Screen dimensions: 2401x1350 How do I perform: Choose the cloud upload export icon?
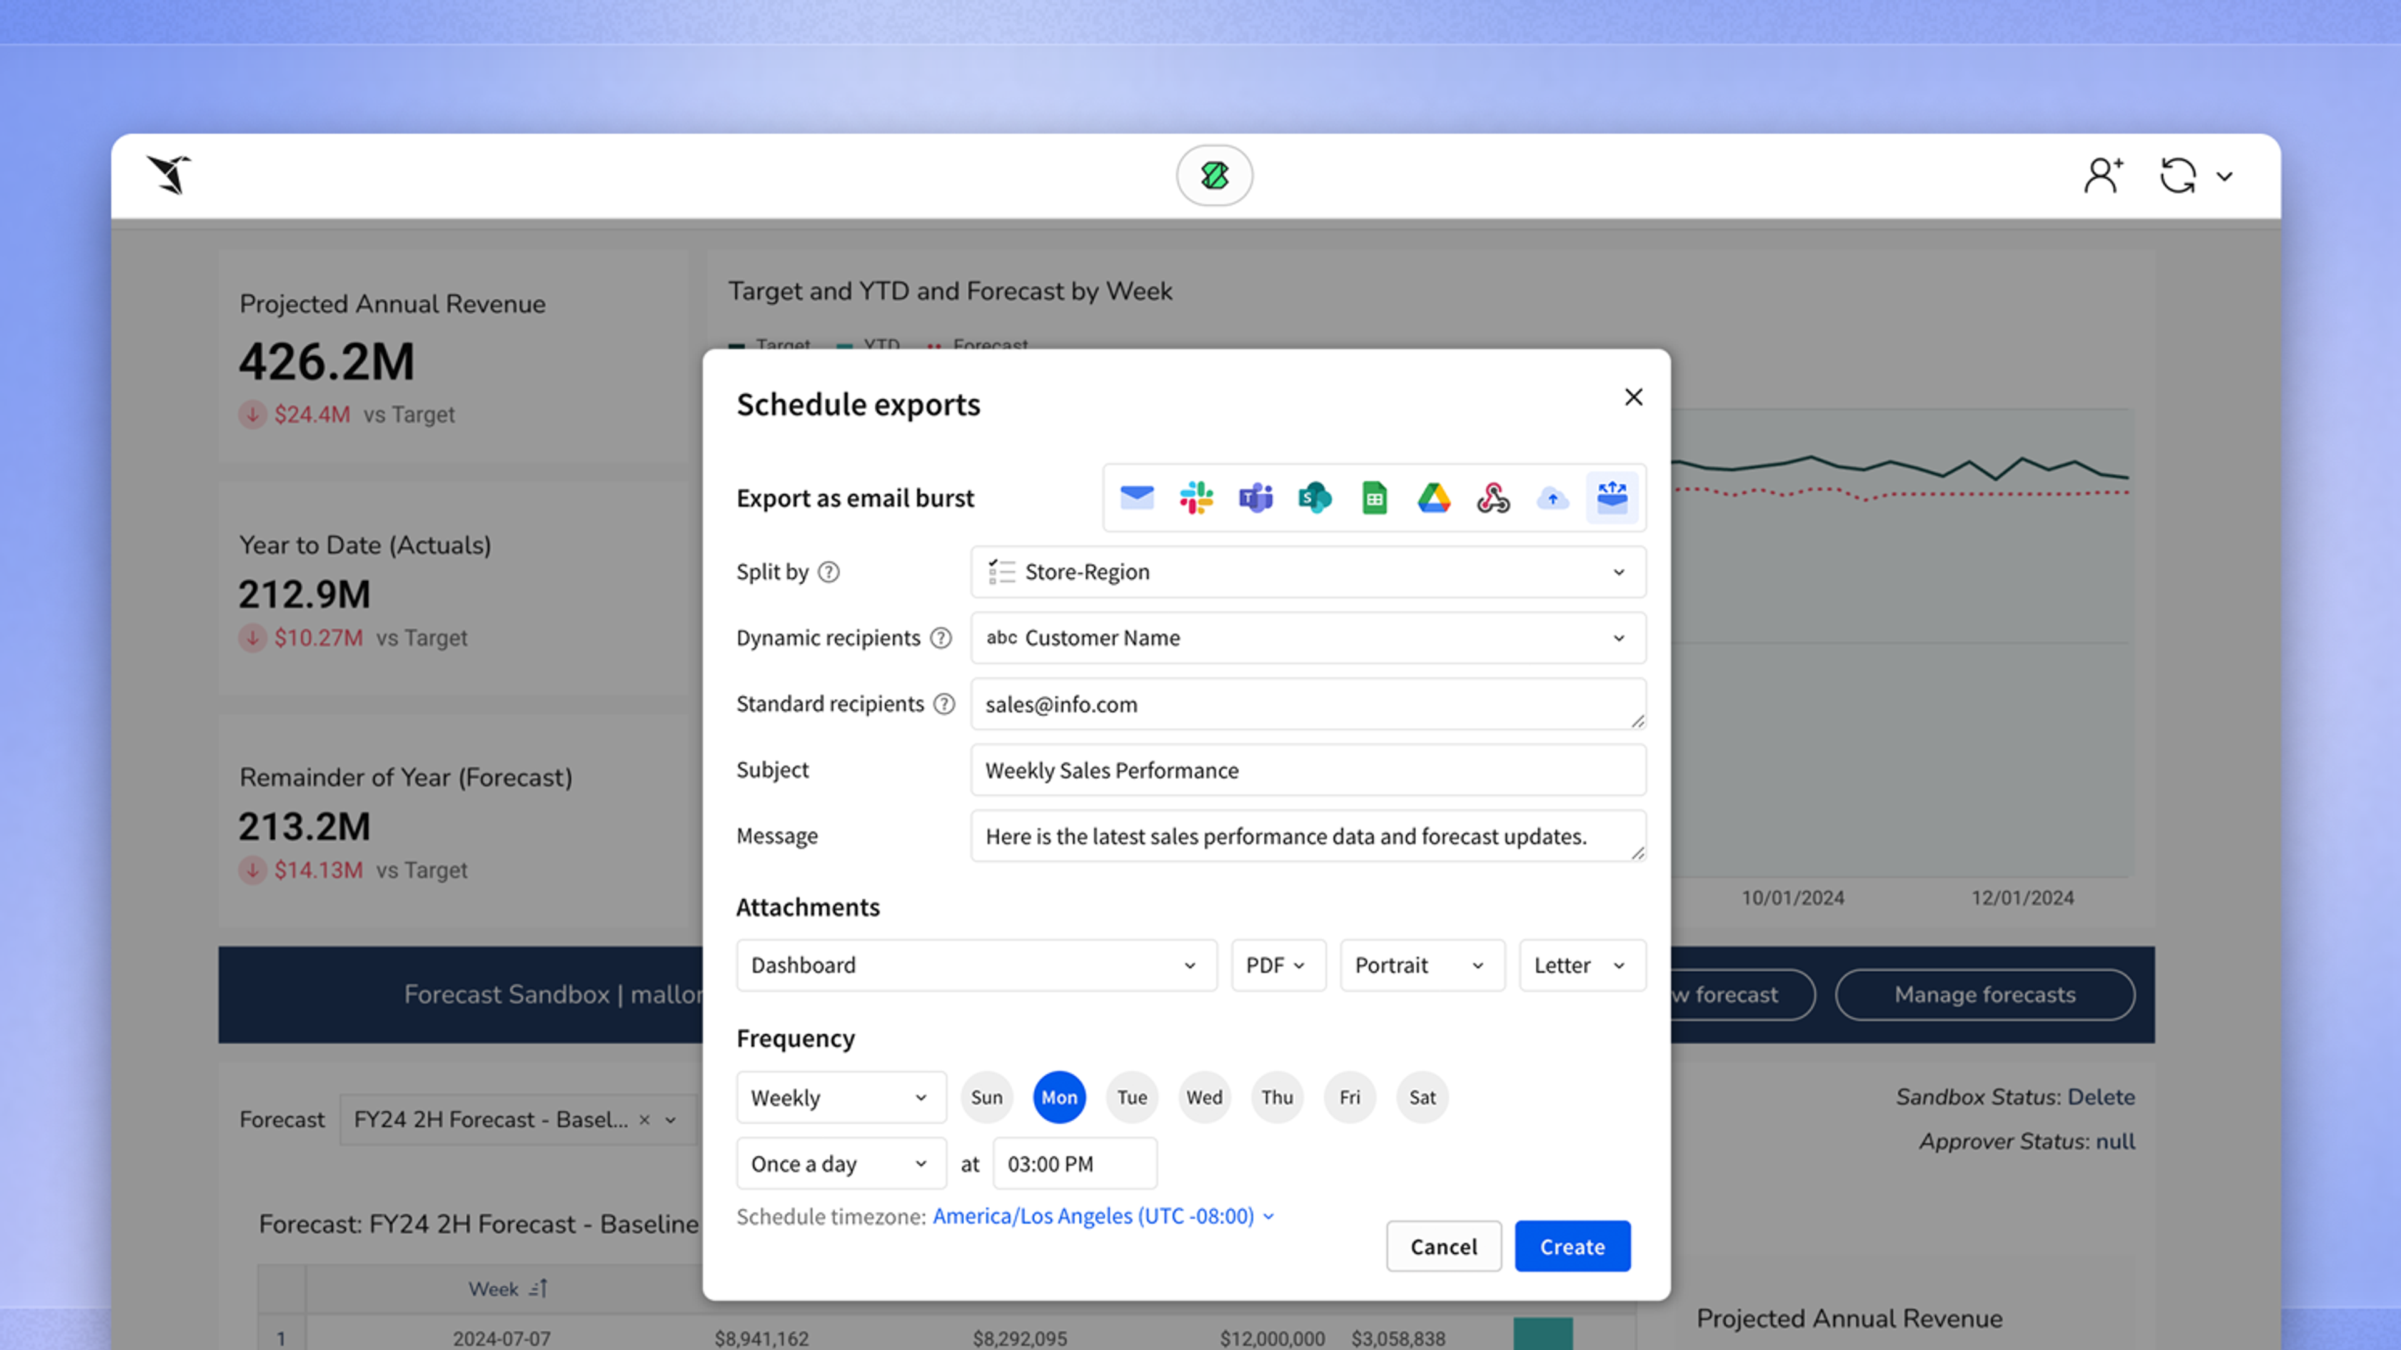pos(1553,497)
